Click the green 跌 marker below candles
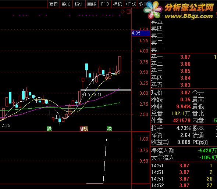217x189 pixels. tap(49, 129)
